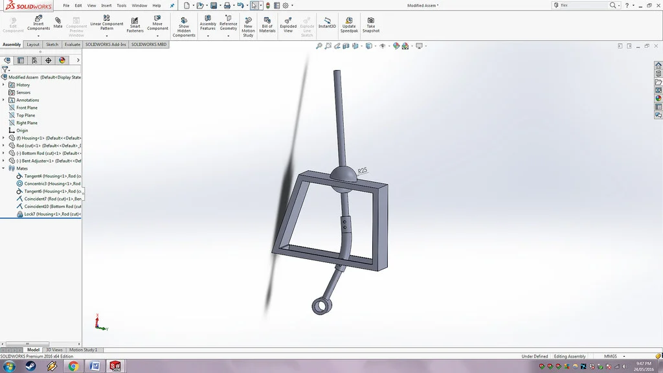Click the DisplayManager color sphere icon

62,60
